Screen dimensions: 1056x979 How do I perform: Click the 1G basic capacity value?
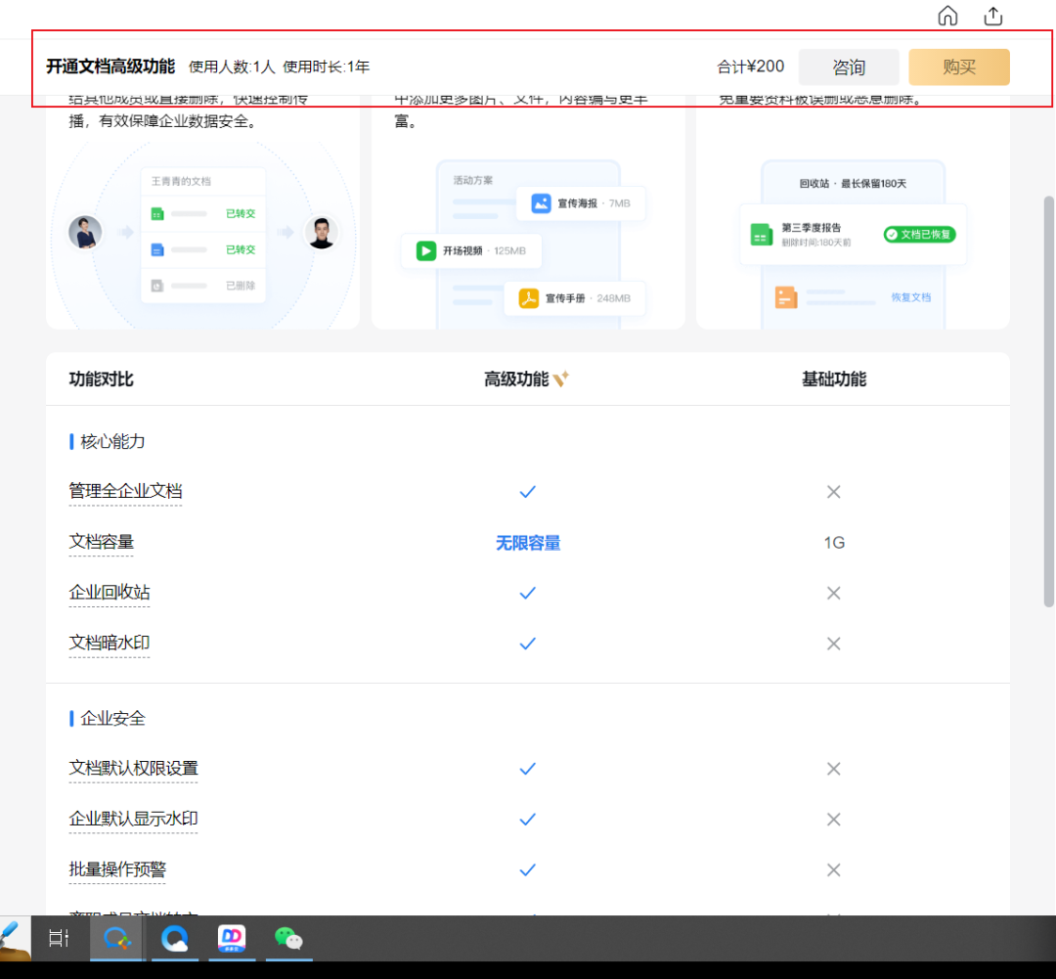tap(834, 543)
